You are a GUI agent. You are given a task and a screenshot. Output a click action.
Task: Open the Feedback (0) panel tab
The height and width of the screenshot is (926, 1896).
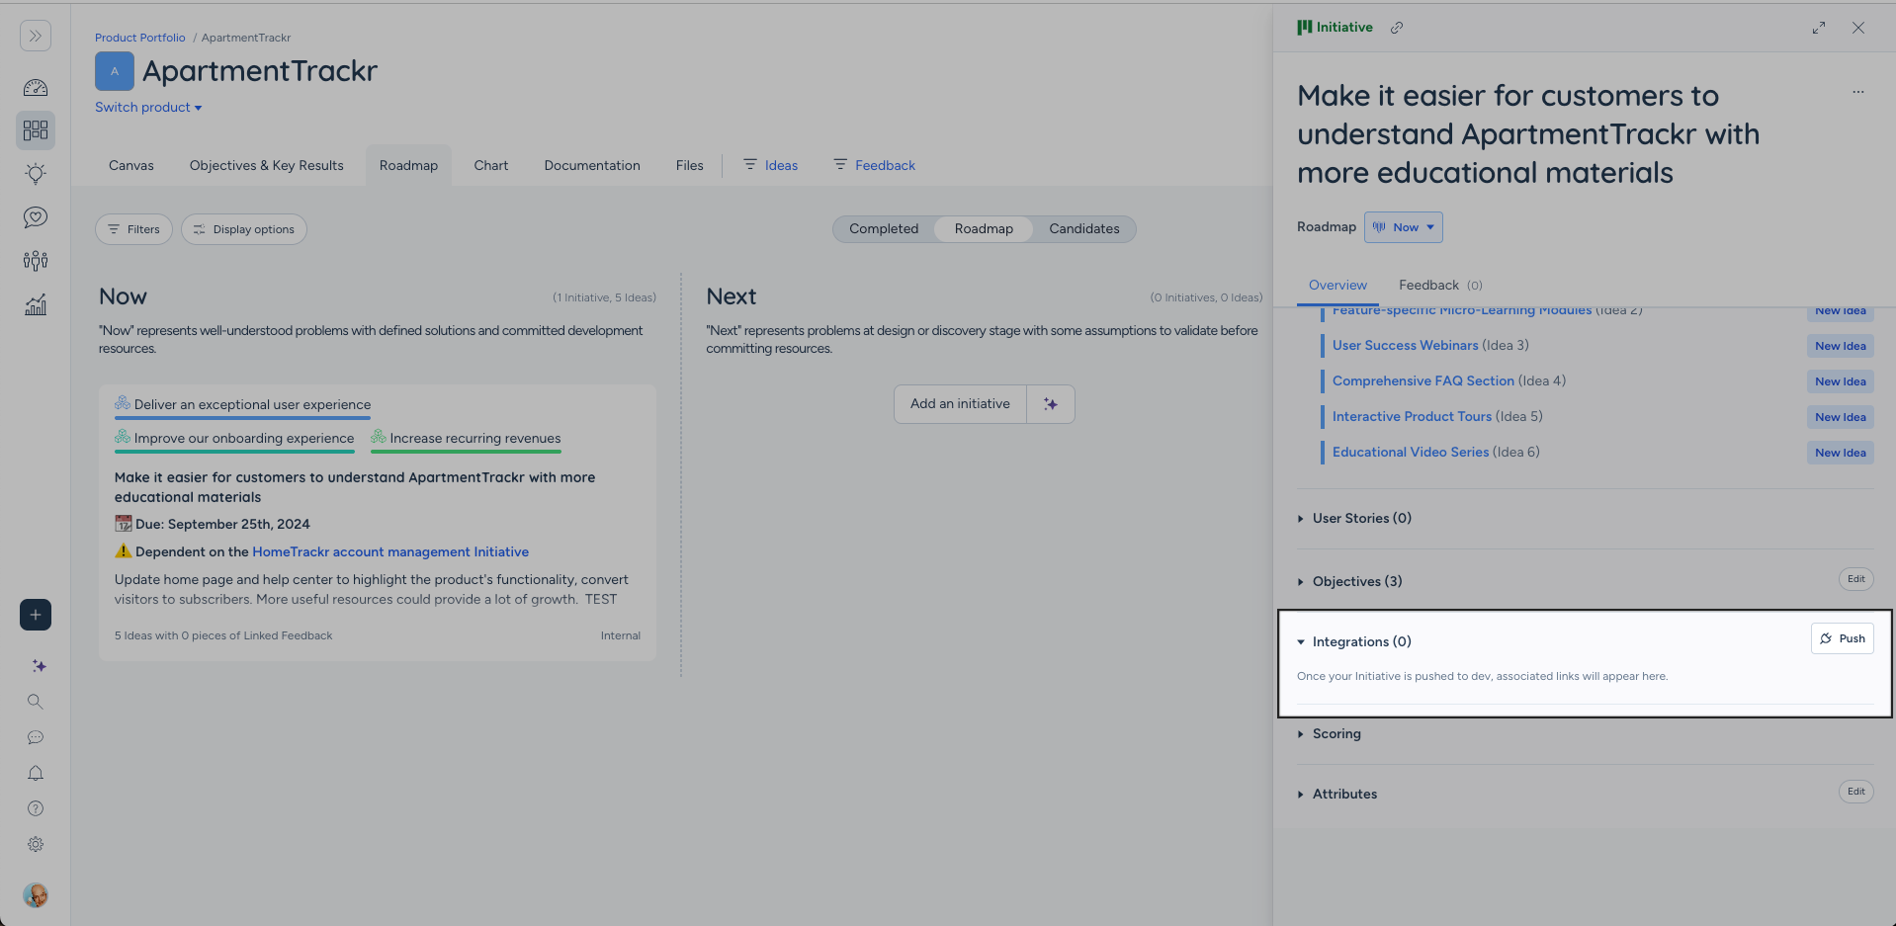coord(1440,286)
